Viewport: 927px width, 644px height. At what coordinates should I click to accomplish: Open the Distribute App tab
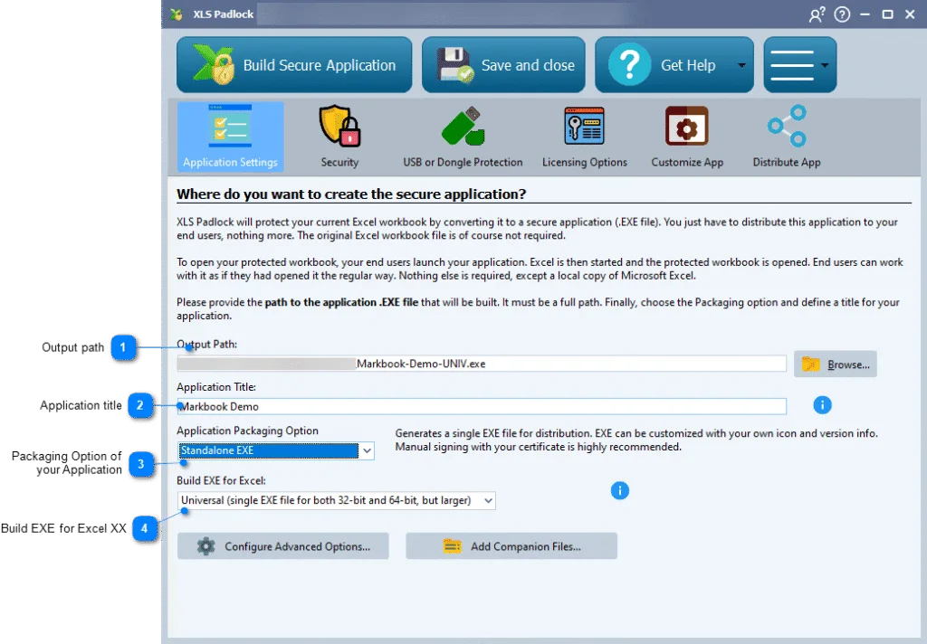coord(787,137)
